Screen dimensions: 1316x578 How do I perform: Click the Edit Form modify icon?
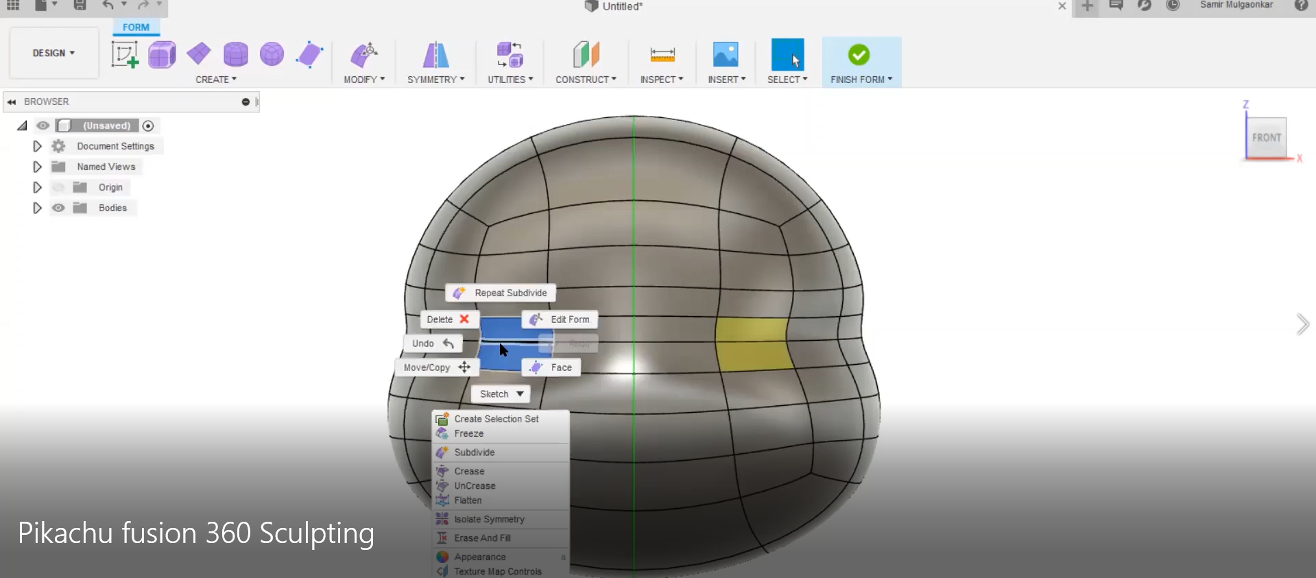click(x=364, y=55)
